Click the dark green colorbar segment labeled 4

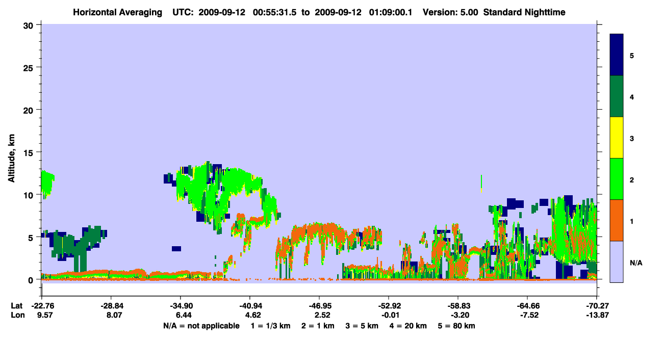[x=617, y=96]
